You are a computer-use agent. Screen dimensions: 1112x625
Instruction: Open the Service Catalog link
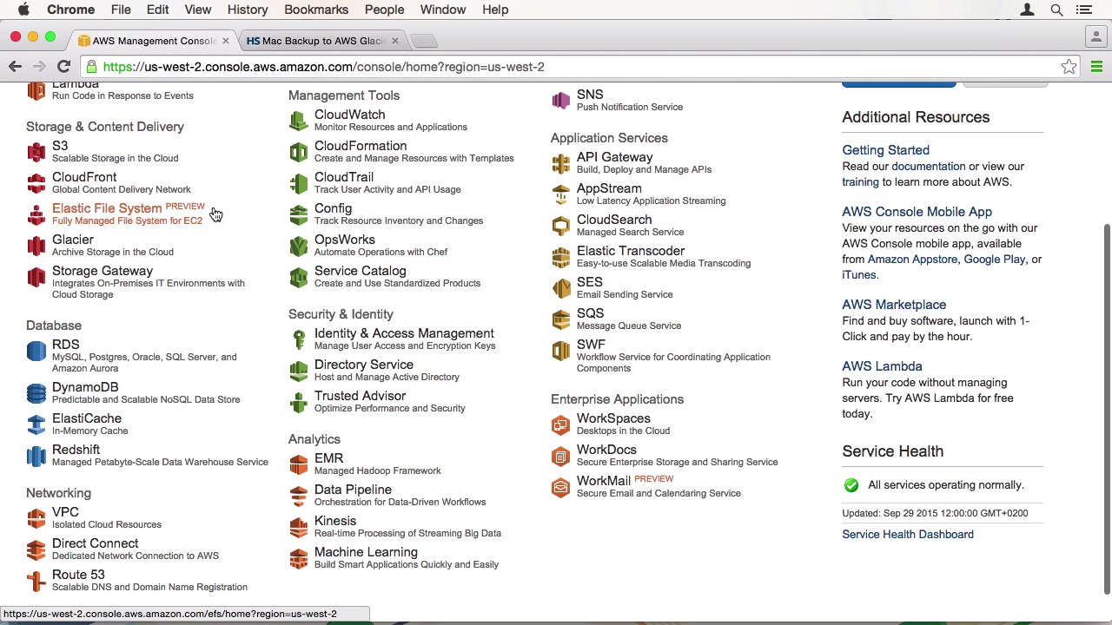pos(360,271)
